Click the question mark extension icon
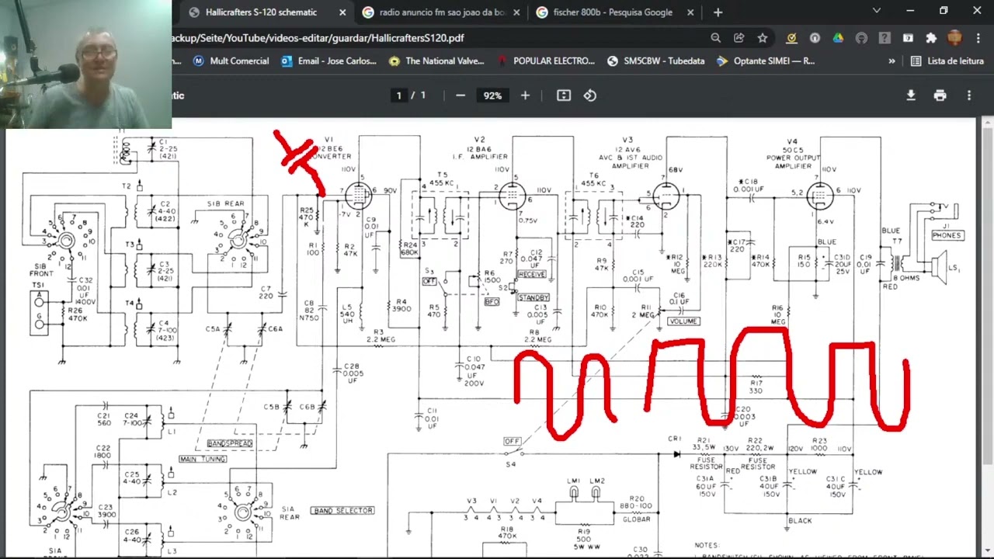 tap(885, 38)
